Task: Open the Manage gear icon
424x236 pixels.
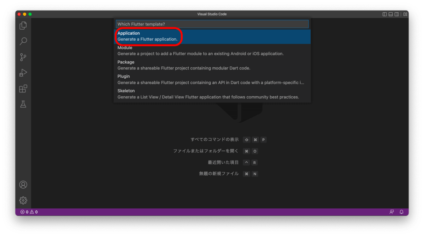Action: 23,200
